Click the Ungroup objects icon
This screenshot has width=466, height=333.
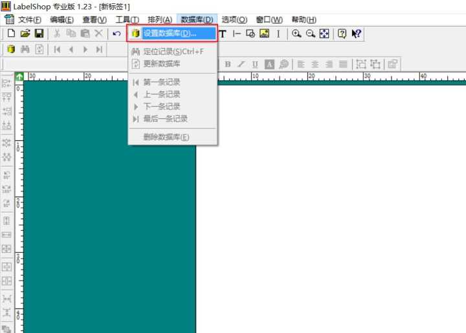click(x=375, y=64)
